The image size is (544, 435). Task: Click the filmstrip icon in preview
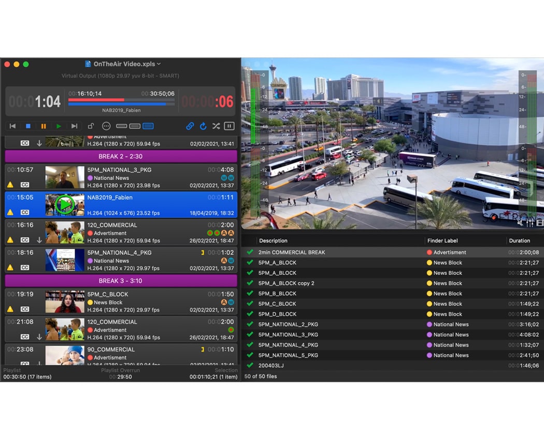(540, 222)
